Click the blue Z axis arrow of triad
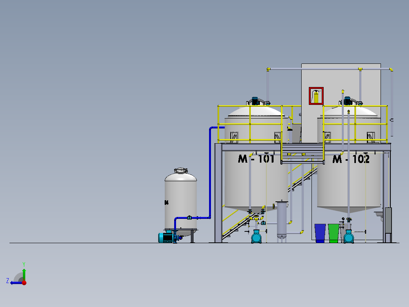 point(16,283)
